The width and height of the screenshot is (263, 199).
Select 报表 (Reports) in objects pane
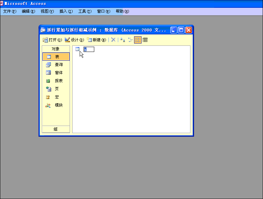point(56,81)
